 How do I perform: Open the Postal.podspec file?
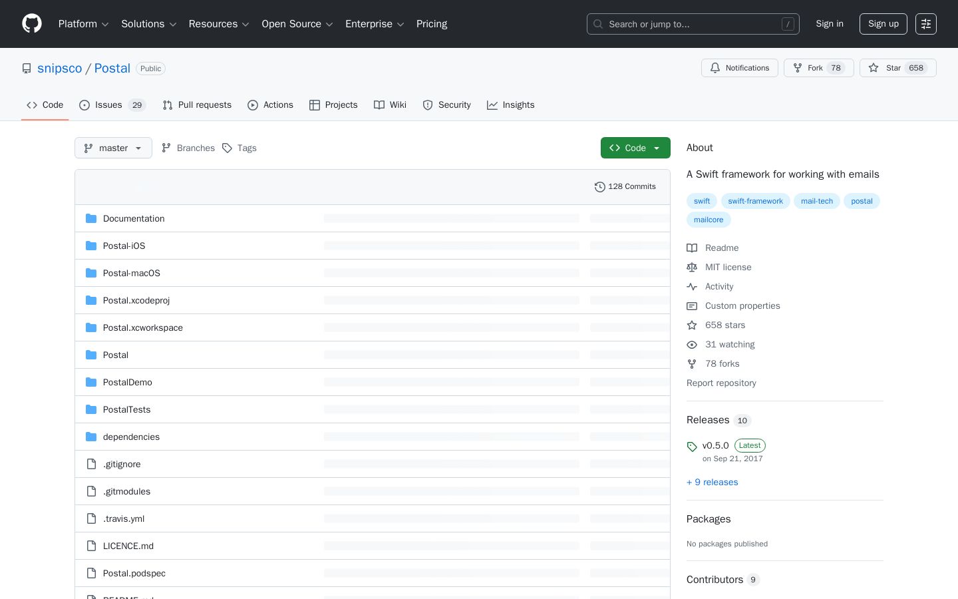point(134,573)
